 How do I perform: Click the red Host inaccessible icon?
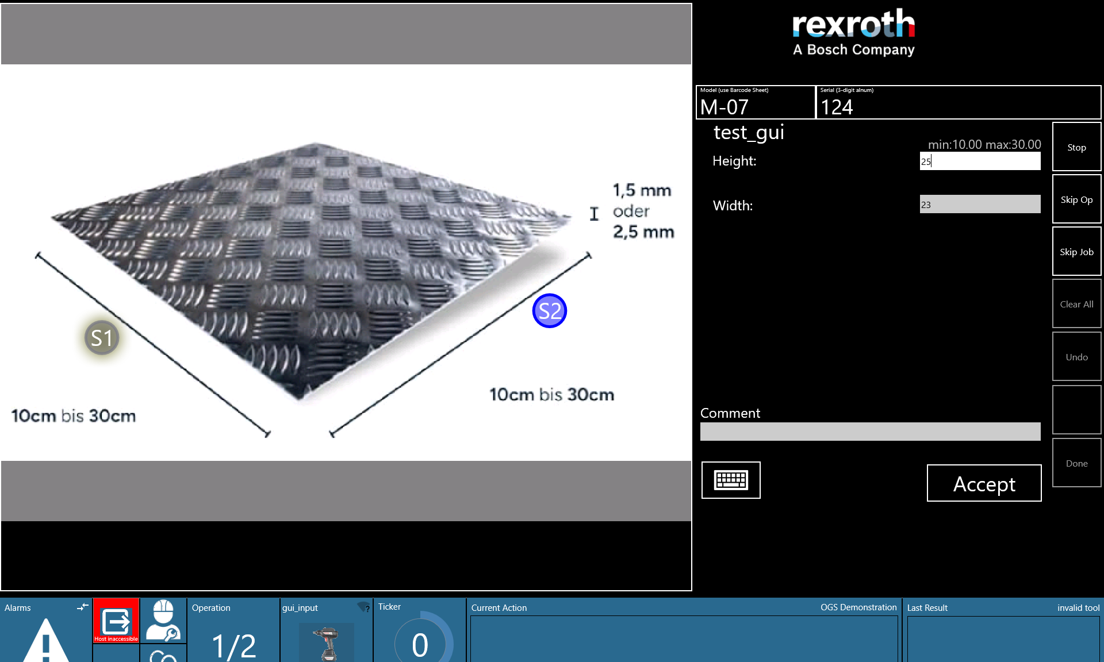(x=116, y=621)
